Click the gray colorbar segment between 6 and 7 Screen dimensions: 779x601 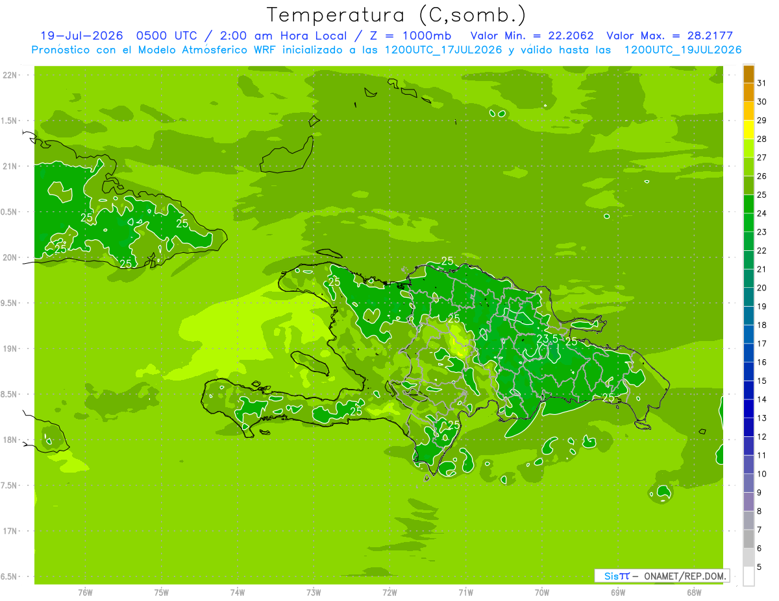click(x=748, y=539)
